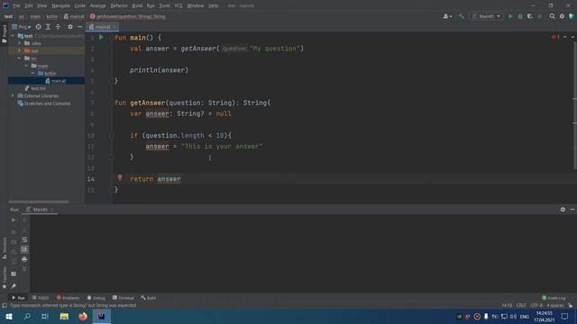Open Project panel gear options
The image size is (577, 324).
tap(70, 27)
